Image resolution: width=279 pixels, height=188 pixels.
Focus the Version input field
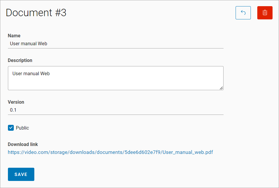[x=116, y=110]
